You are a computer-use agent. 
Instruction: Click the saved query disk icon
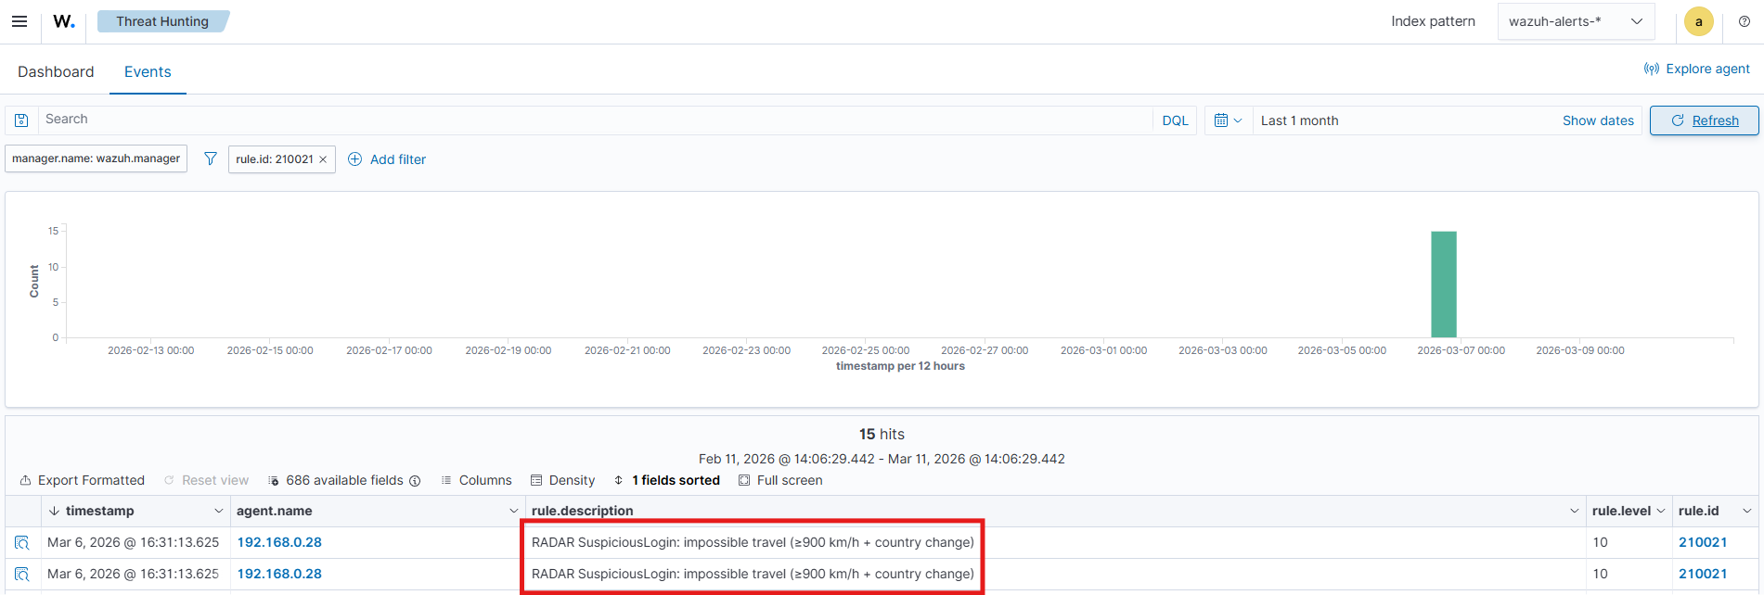pos(21,120)
